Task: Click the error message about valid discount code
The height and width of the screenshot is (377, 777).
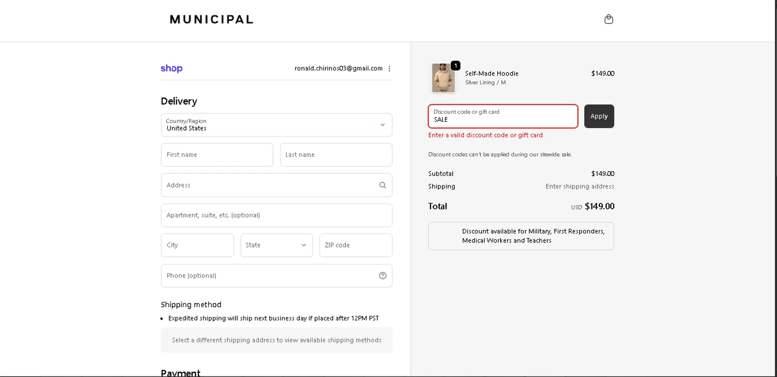Action: 485,135
